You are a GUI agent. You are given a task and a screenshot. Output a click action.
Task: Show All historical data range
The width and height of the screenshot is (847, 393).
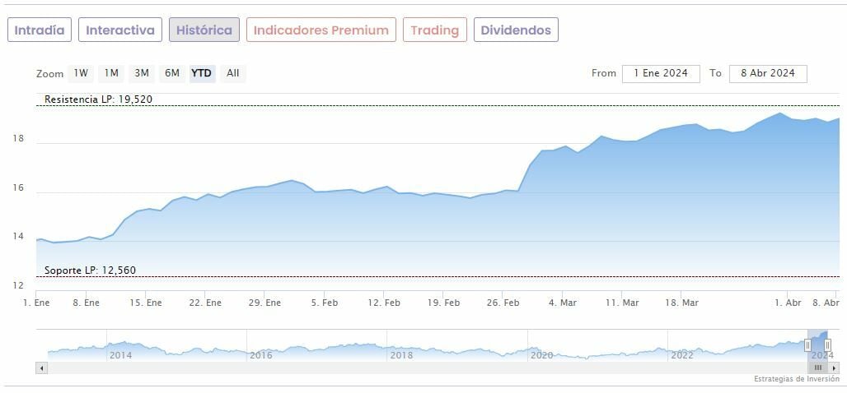coord(233,73)
